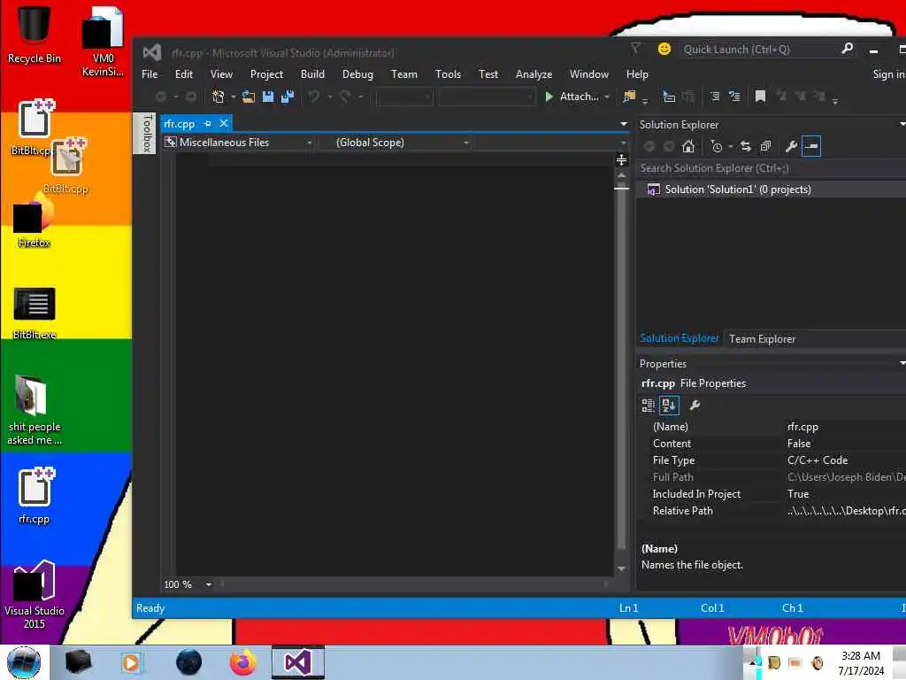Select the File Type property row

[772, 460]
